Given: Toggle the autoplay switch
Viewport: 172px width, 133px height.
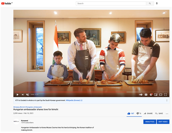Looking at the screenshot, I should tap(141, 95).
